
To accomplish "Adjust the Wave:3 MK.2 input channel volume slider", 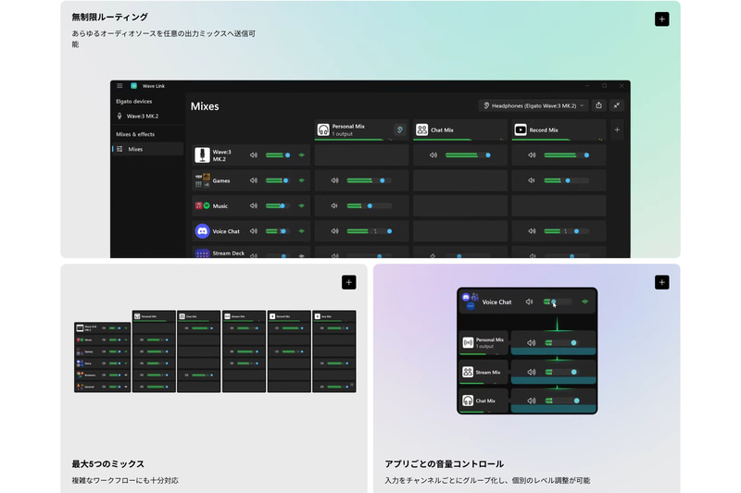I will coord(279,155).
